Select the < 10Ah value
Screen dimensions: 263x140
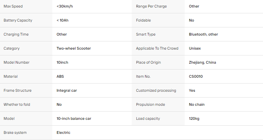pyautogui.click(x=63, y=20)
